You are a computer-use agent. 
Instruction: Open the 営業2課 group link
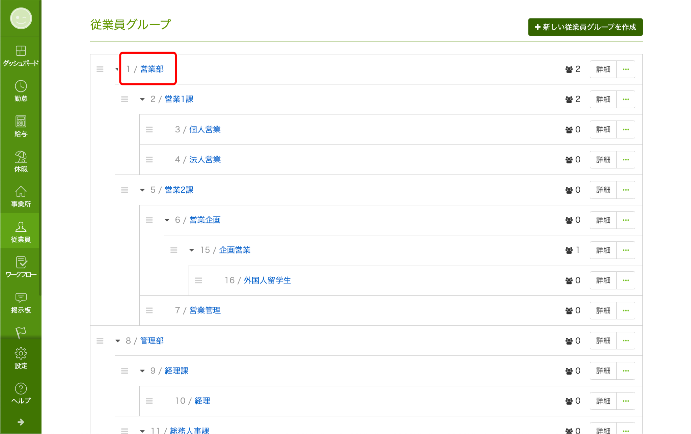point(179,190)
